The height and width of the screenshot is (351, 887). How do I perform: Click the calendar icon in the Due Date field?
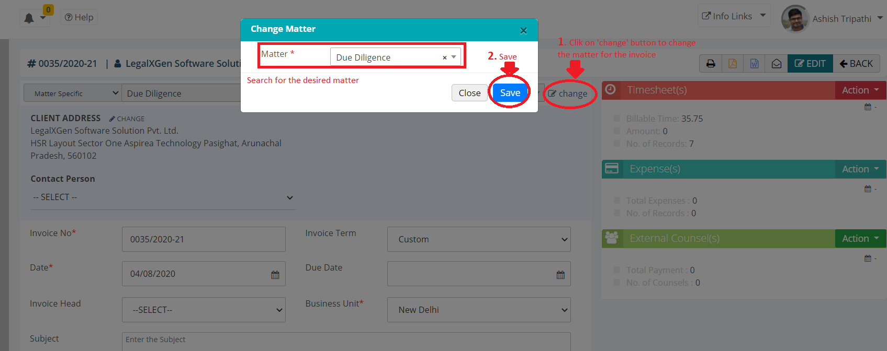[x=560, y=275]
